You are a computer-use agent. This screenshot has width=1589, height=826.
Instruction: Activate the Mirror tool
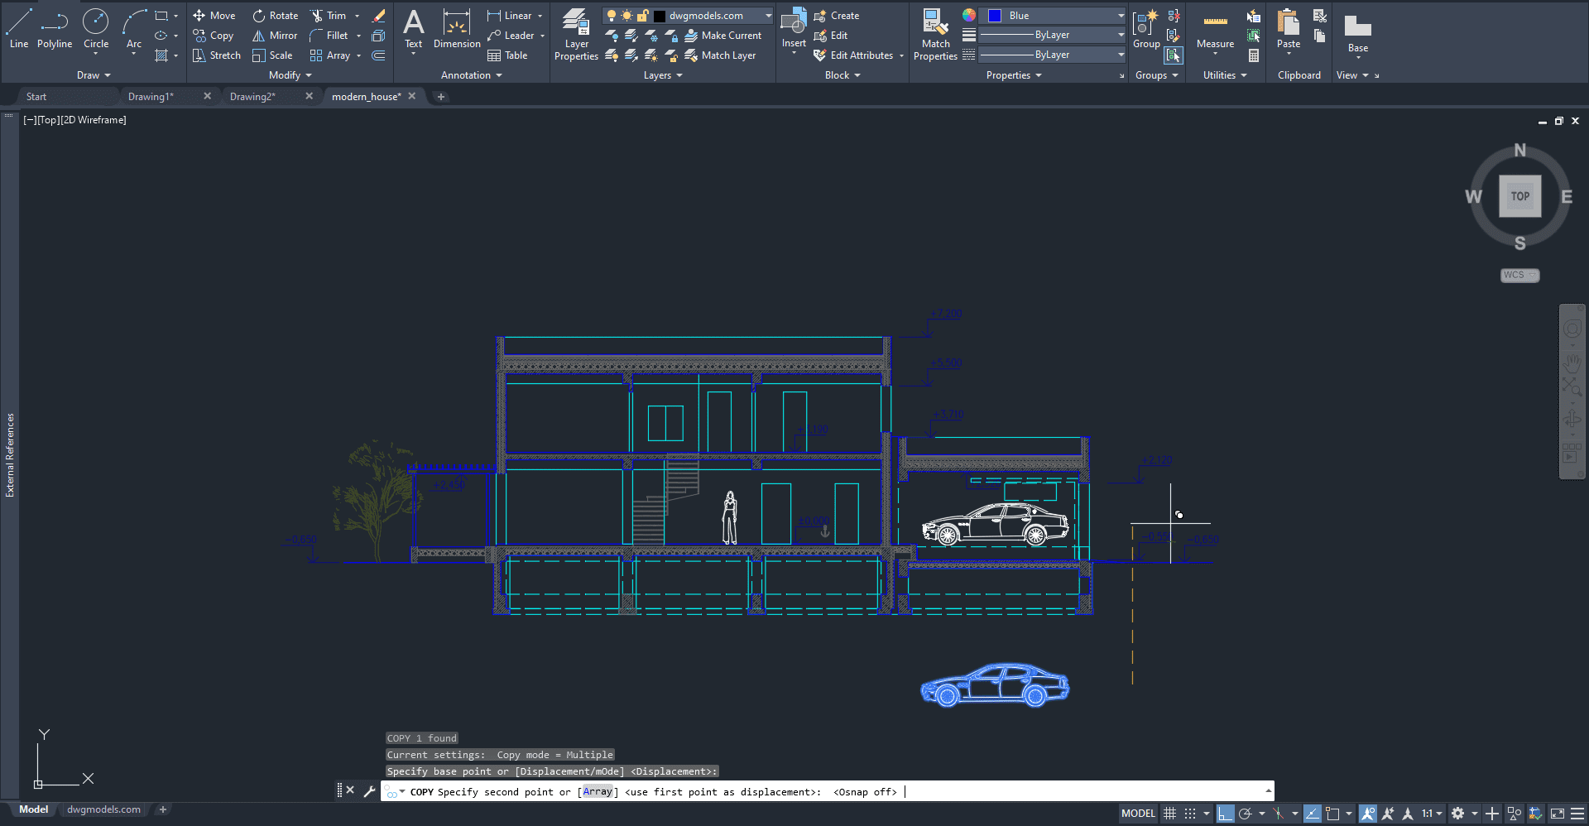click(274, 36)
